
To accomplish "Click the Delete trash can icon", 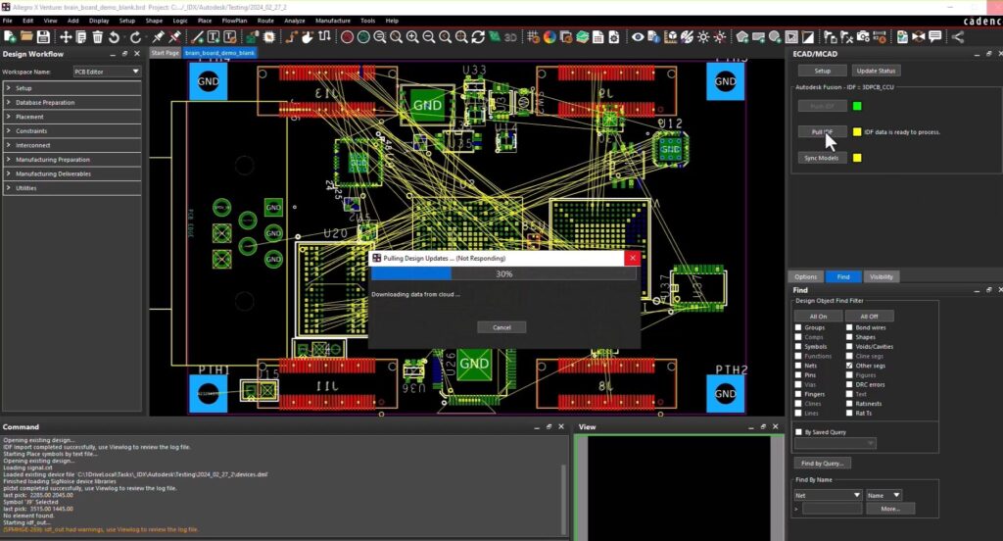I will (97, 37).
